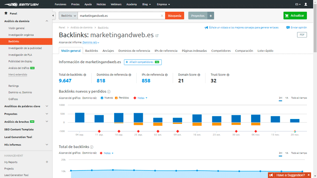Select 3M range on new/lost backlinks chart

pos(280,98)
